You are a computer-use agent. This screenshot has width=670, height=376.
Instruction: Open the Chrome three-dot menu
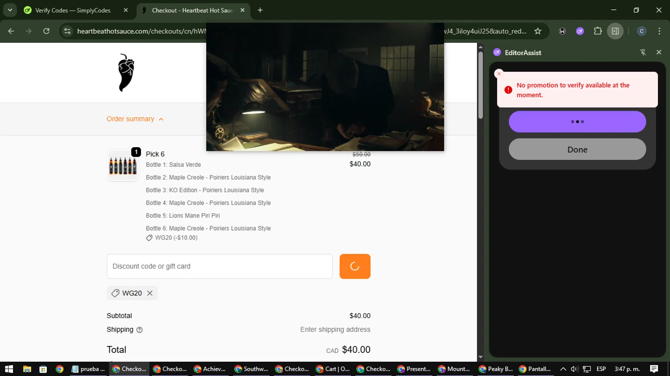click(x=659, y=31)
